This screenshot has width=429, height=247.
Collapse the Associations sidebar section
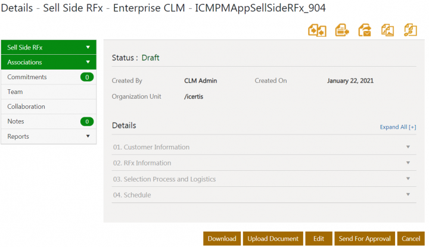88,62
